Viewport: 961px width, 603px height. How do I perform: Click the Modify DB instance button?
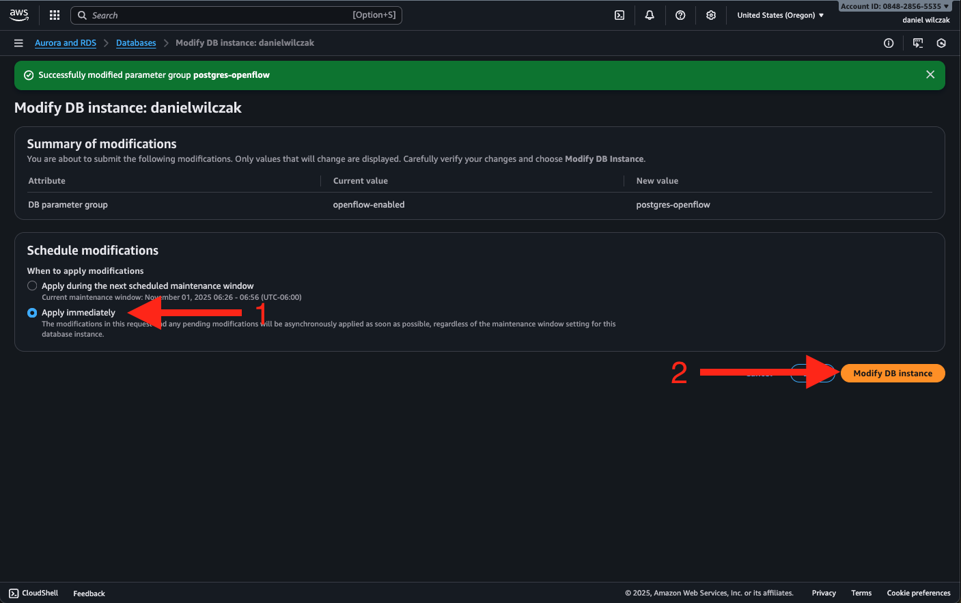(892, 374)
